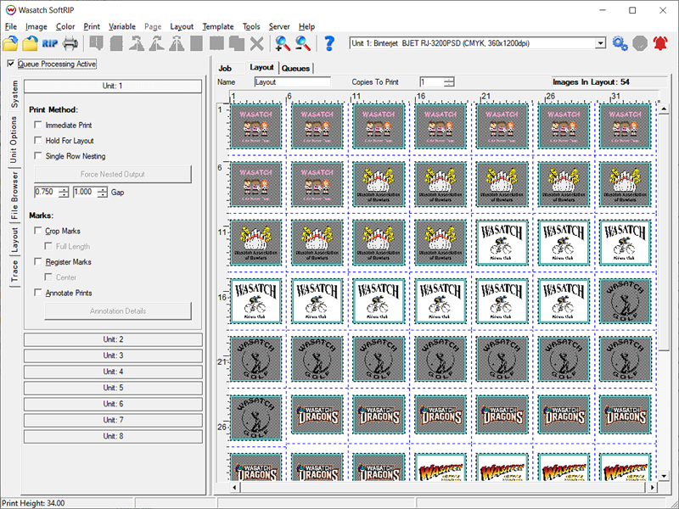Select the File Browser vertical tab

pyautogui.click(x=14, y=195)
